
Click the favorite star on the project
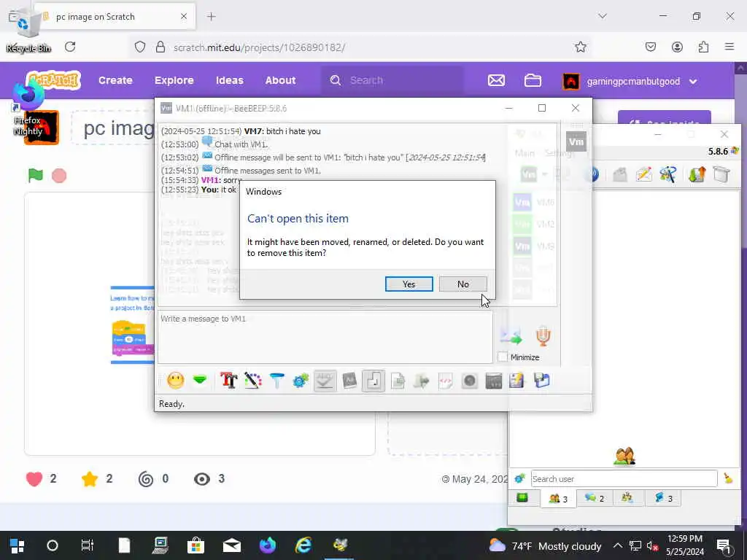click(90, 478)
